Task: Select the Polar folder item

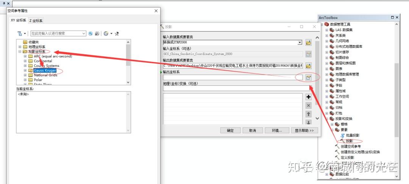Action: coord(38,80)
